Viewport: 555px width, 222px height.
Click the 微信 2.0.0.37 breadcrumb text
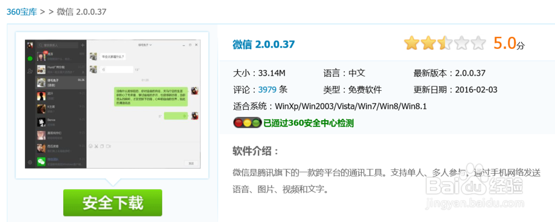click(x=82, y=11)
